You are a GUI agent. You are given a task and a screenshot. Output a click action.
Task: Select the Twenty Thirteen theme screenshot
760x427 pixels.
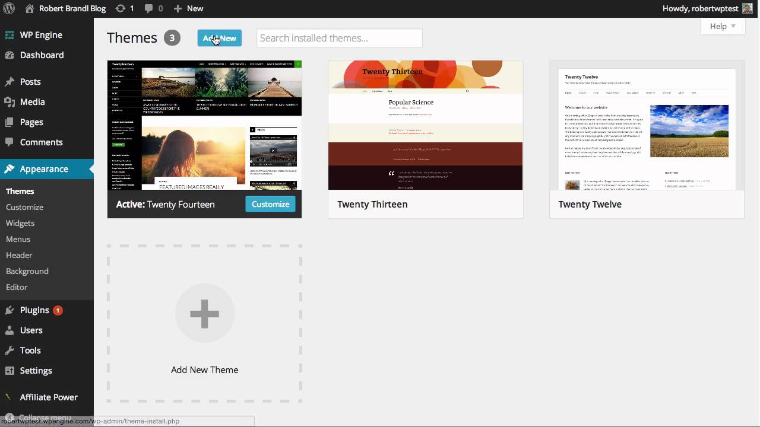pos(426,125)
